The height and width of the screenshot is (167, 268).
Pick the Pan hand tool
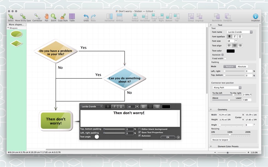pyautogui.click(x=47, y=18)
